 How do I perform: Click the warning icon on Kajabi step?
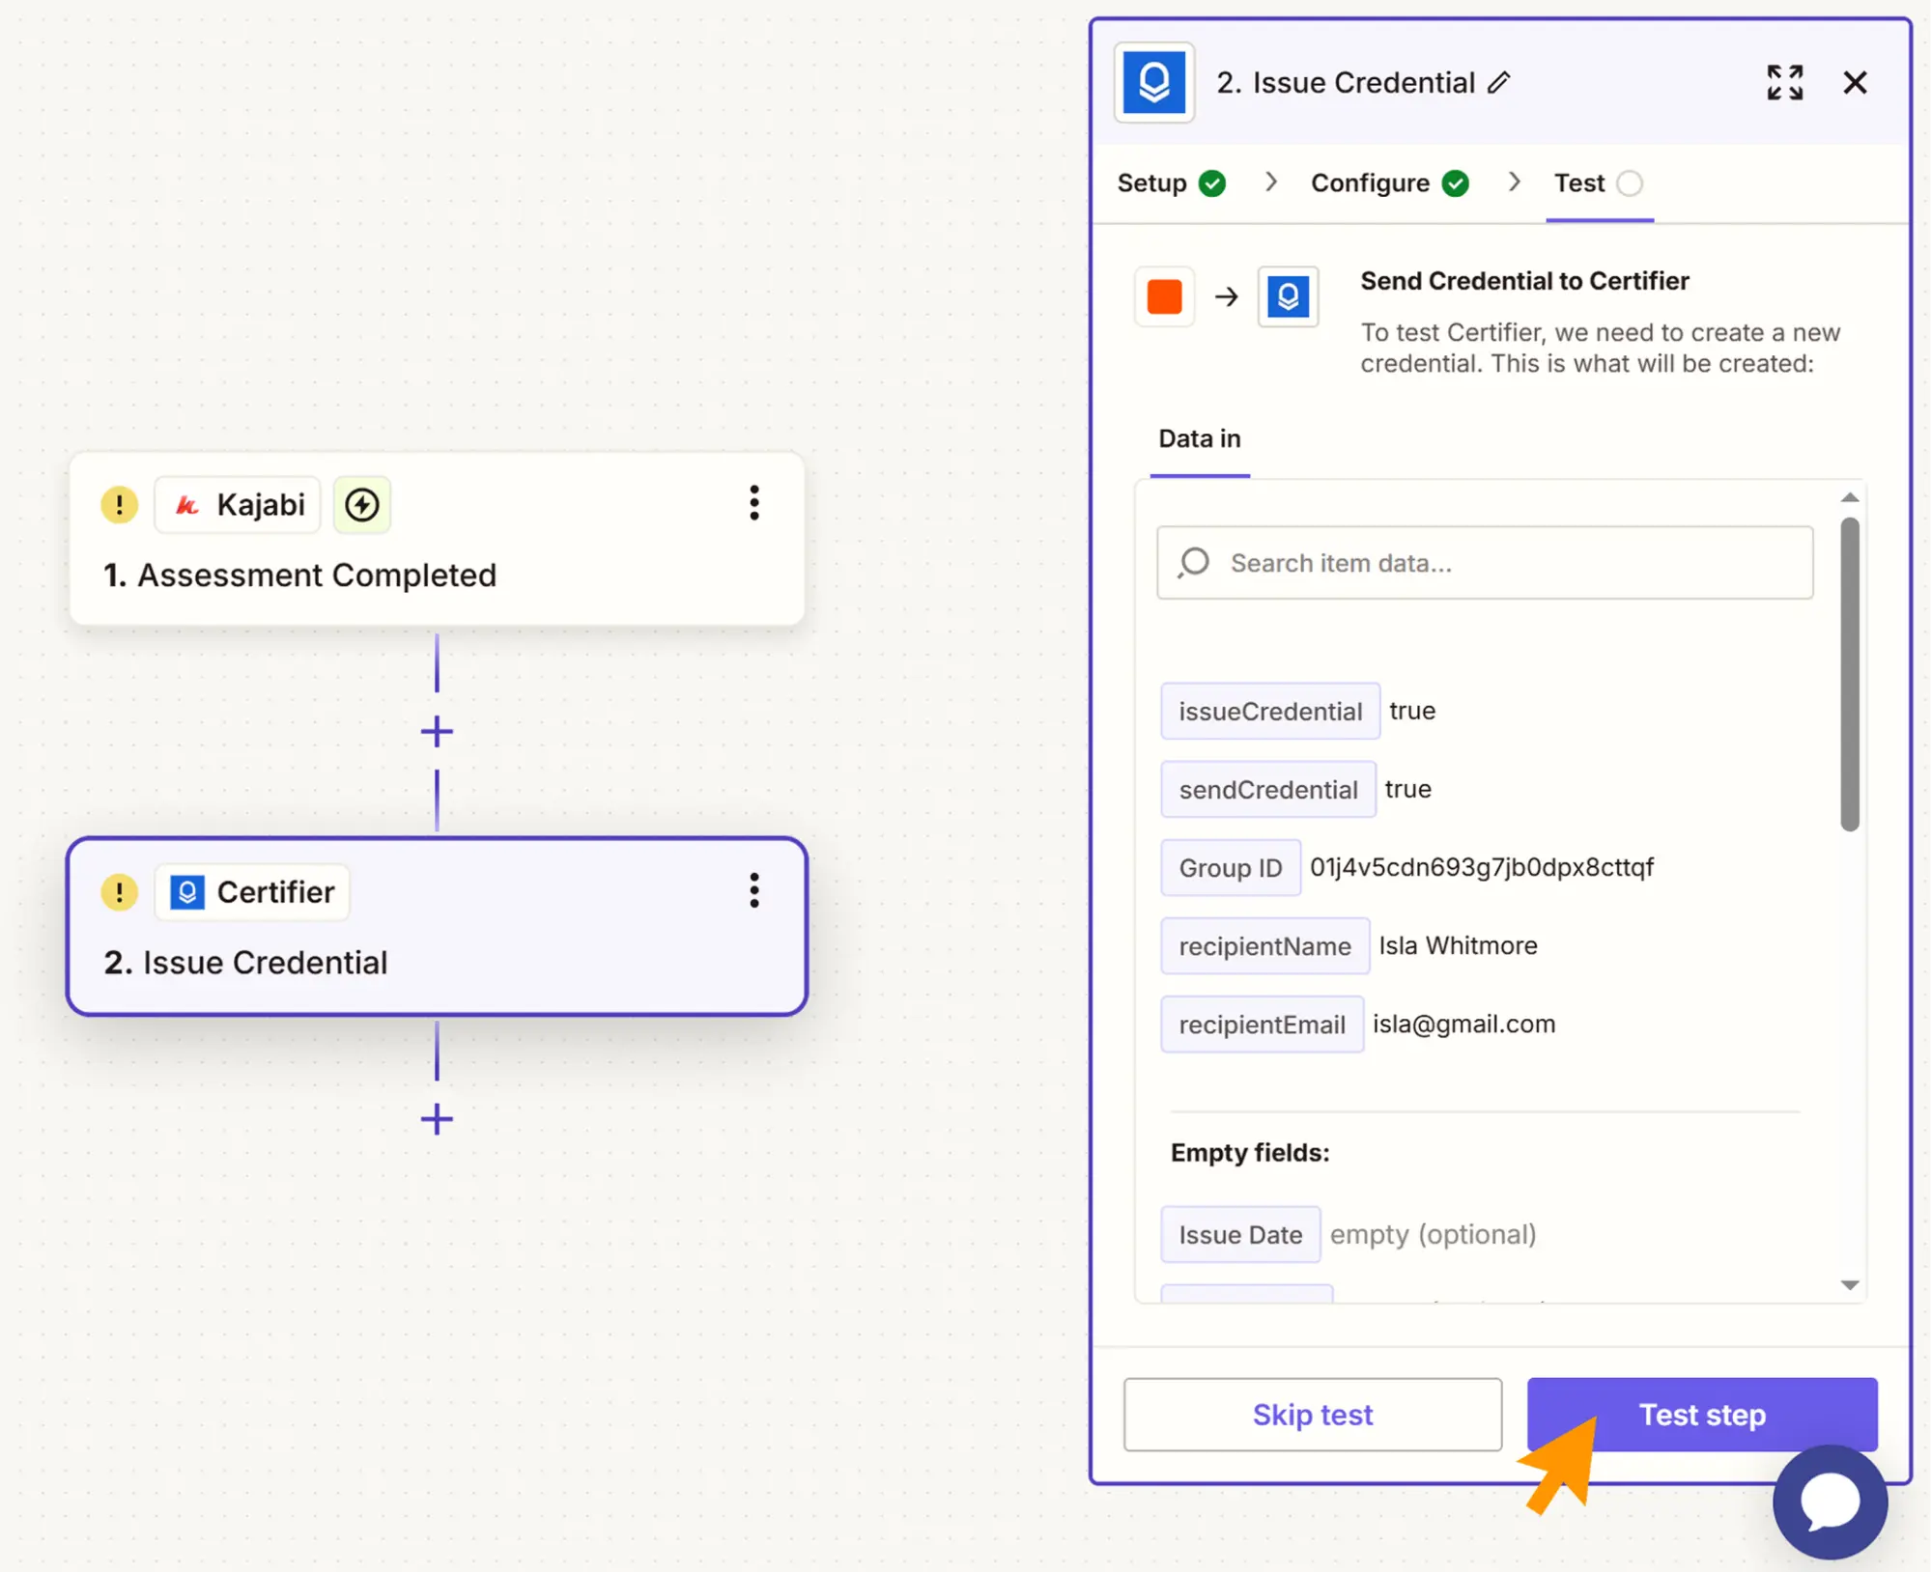[x=119, y=504]
